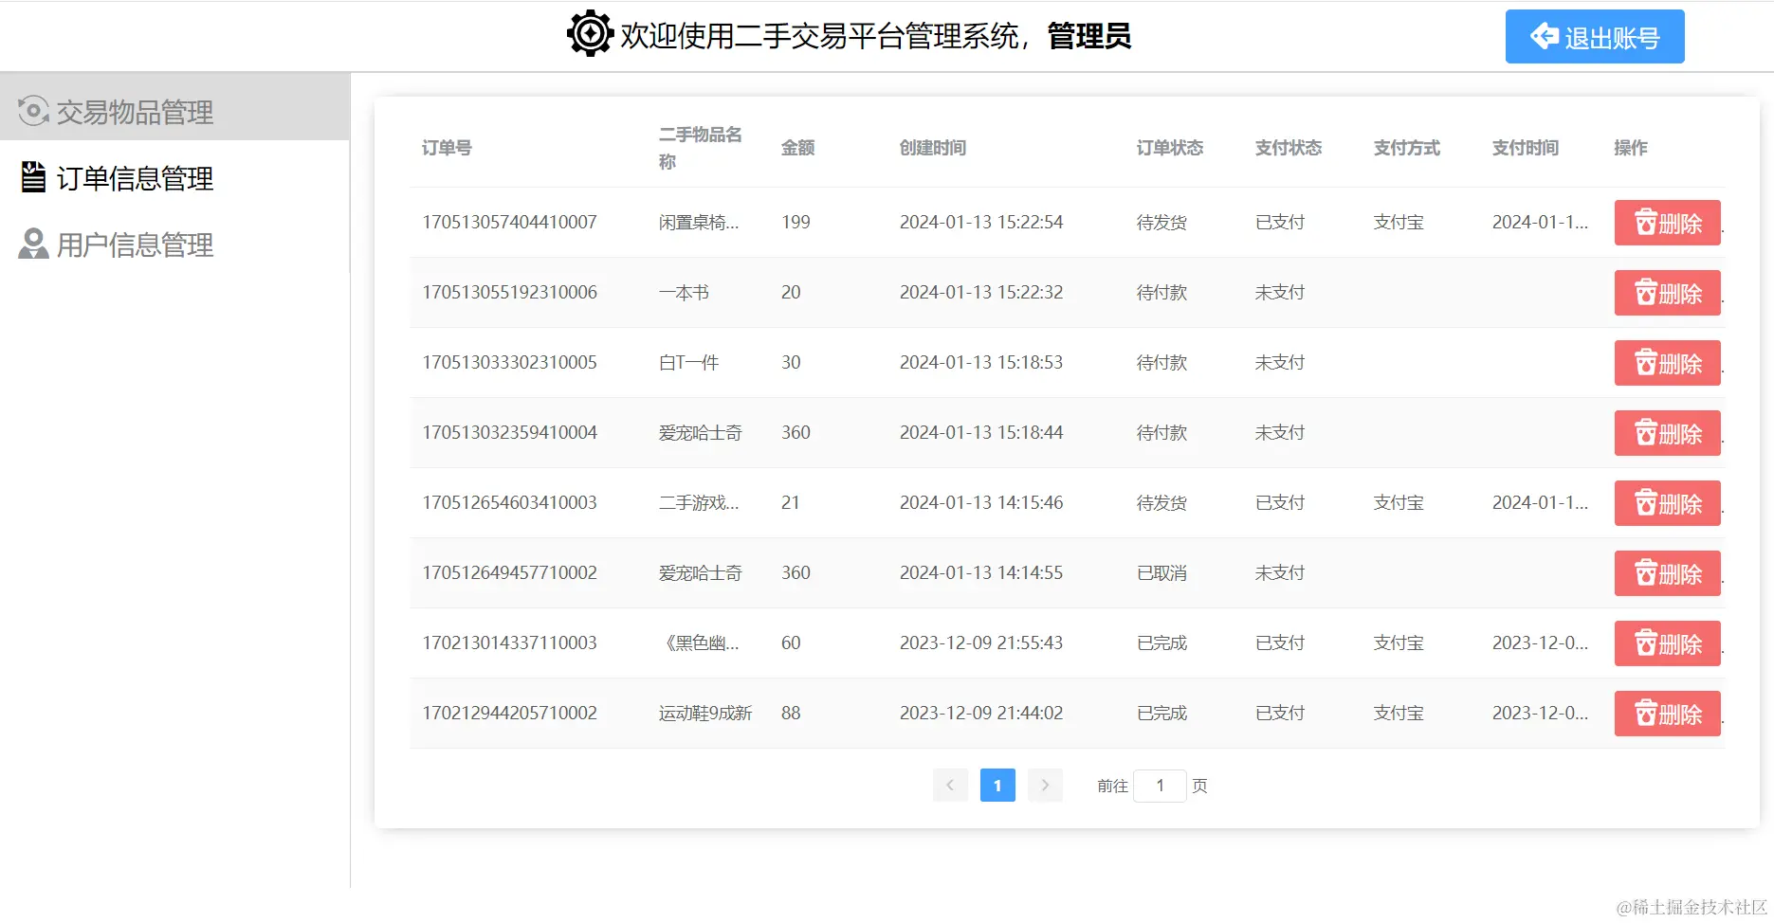Click the 已取消 order status cell
The image size is (1774, 923).
1161,572
